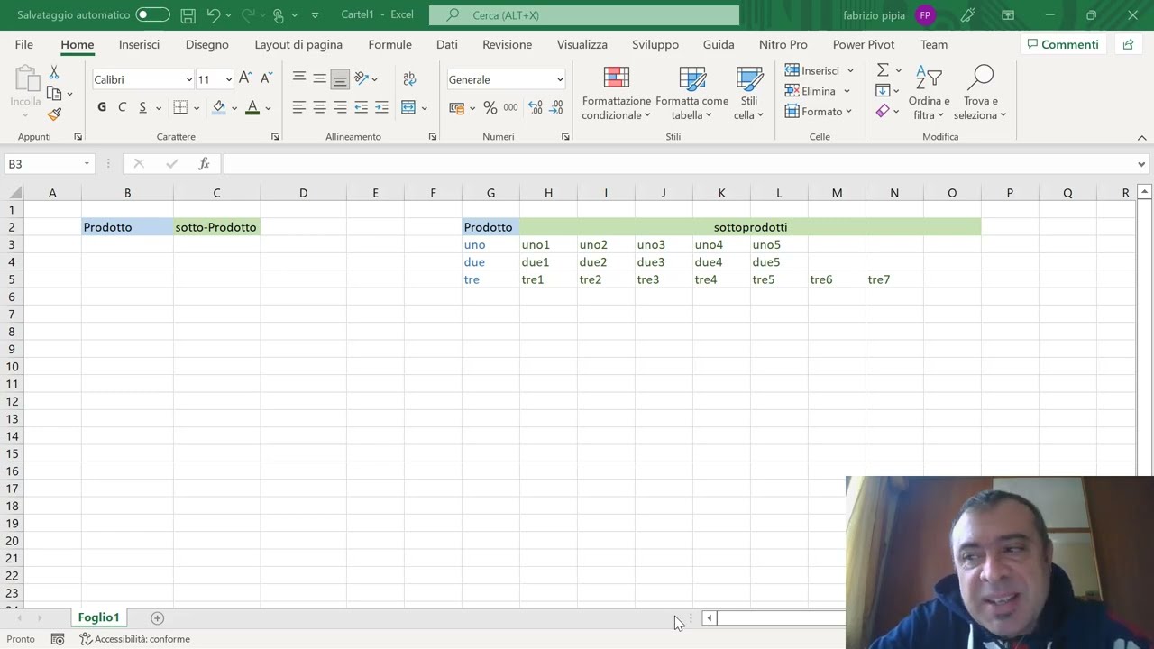The image size is (1154, 649).
Task: Select middle vertical alignment
Action: click(319, 79)
